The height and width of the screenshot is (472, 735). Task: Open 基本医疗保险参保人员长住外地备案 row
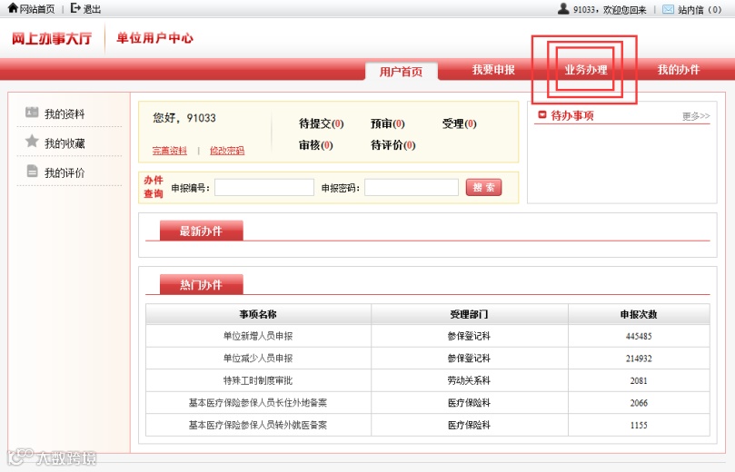pyautogui.click(x=258, y=403)
